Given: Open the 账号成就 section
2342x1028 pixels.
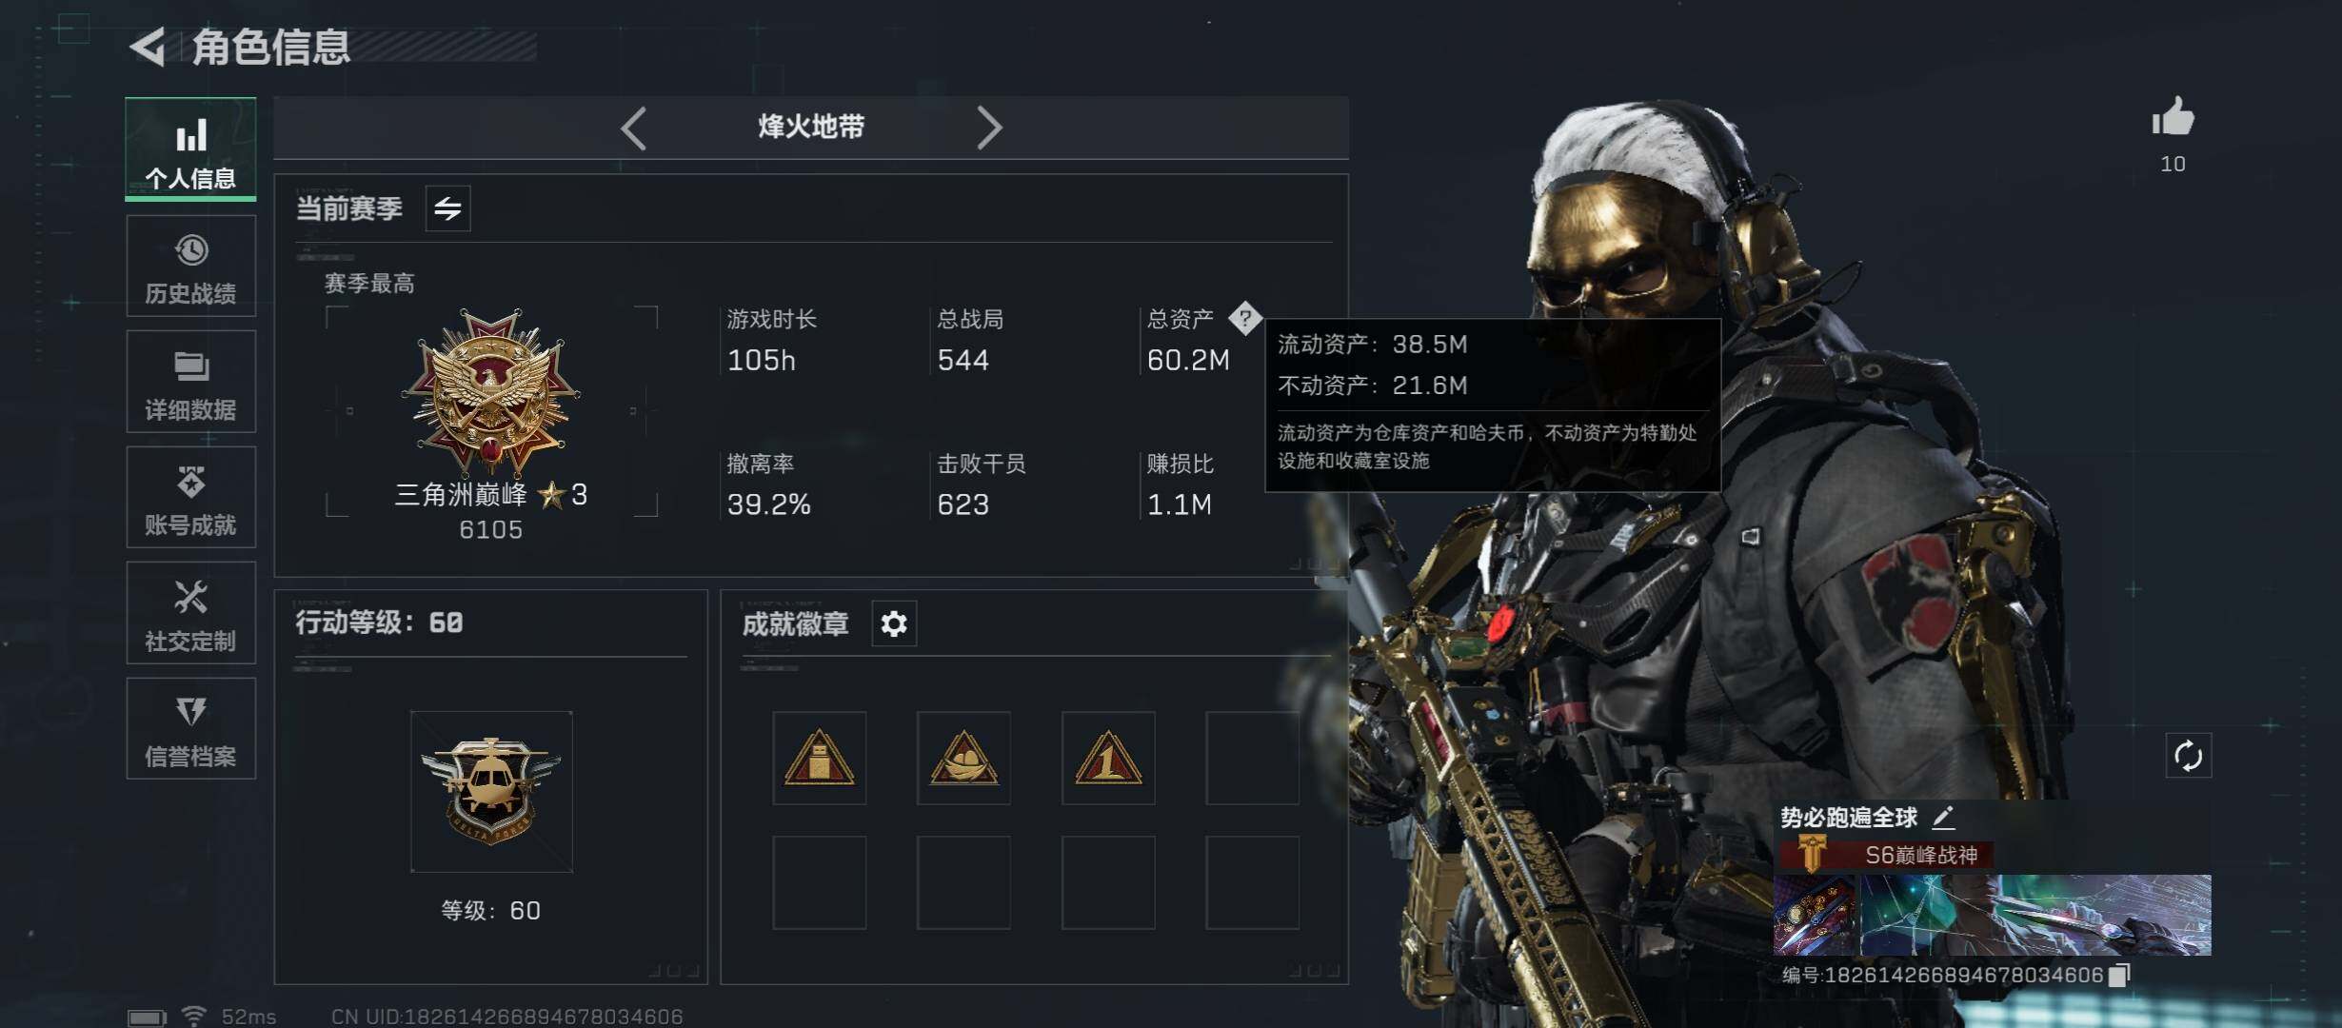Looking at the screenshot, I should tap(190, 497).
